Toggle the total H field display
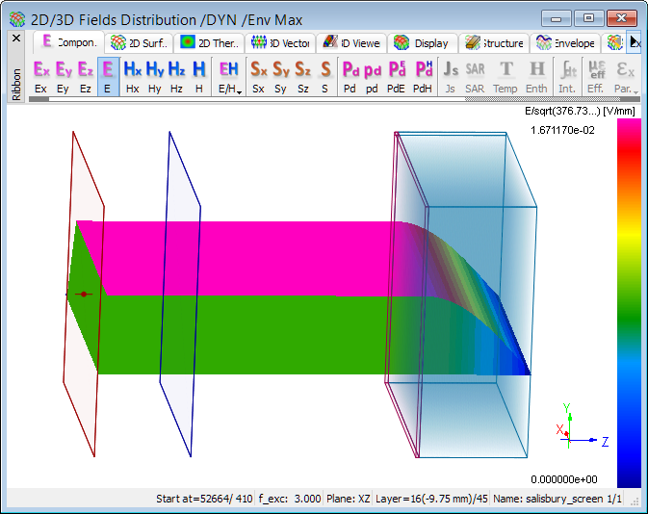648x514 pixels. pos(198,76)
